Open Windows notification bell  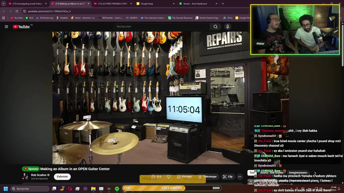(339, 189)
